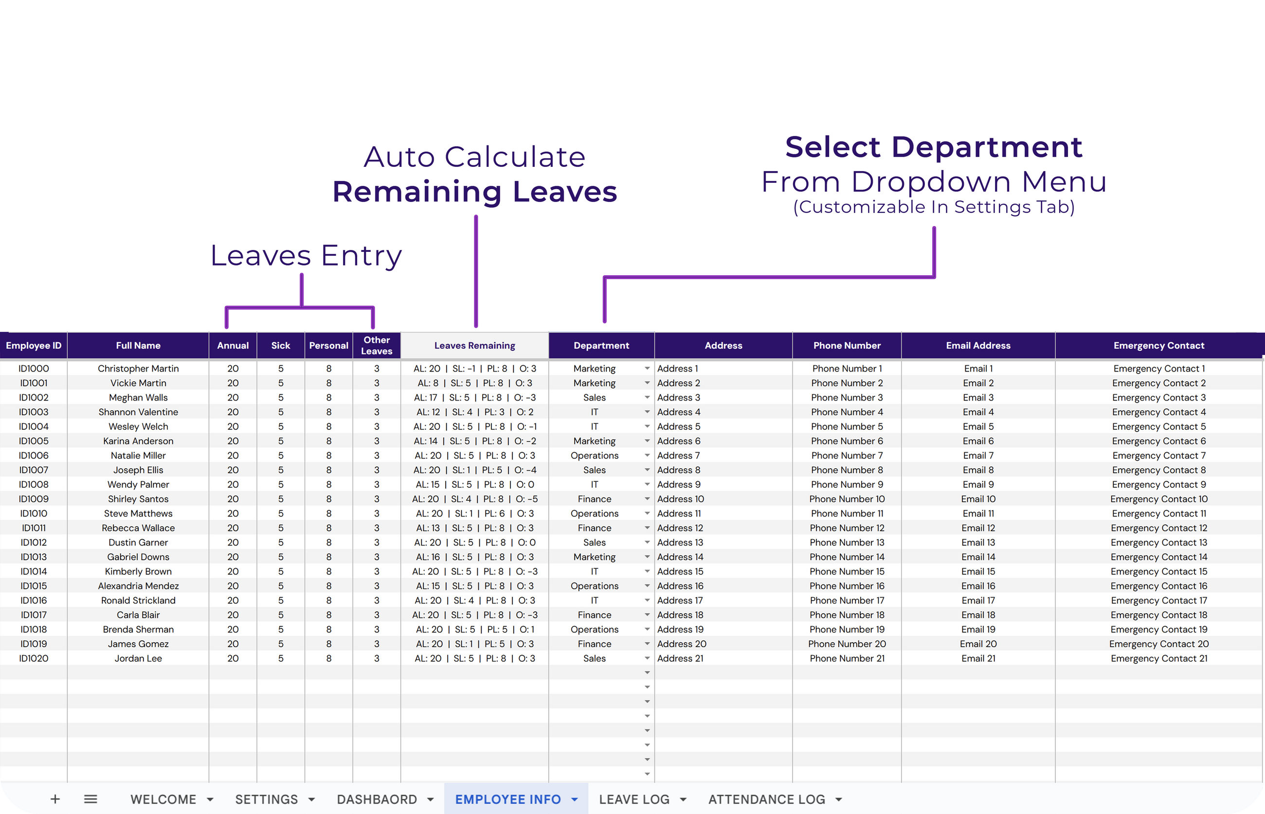The width and height of the screenshot is (1265, 814).
Task: Open the all sheets list icon
Action: tap(90, 799)
